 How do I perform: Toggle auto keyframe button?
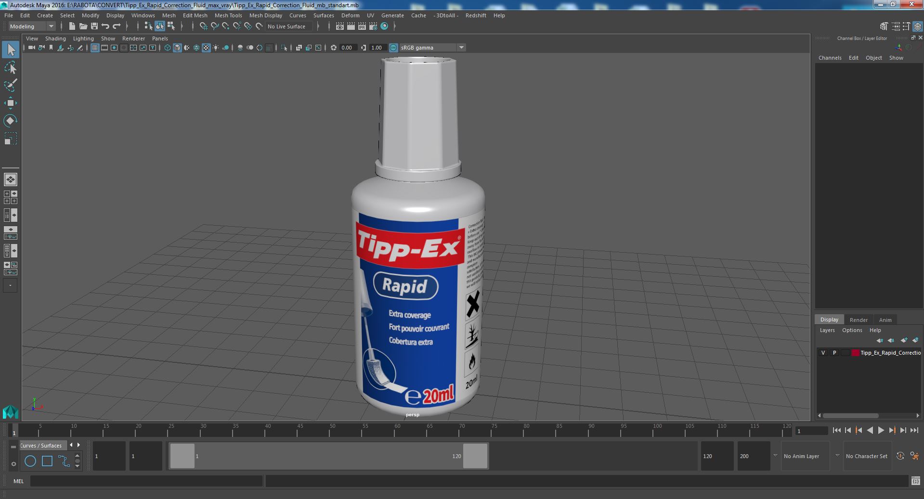[900, 456]
